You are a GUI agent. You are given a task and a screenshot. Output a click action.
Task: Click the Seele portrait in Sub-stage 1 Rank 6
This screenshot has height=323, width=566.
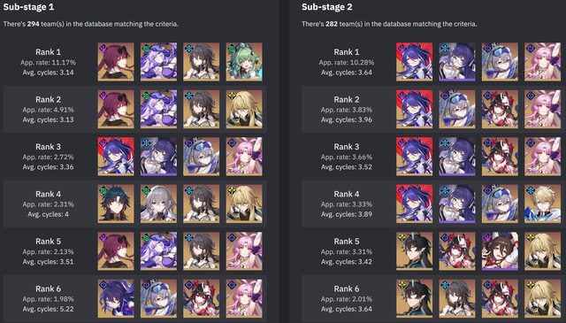(116, 298)
